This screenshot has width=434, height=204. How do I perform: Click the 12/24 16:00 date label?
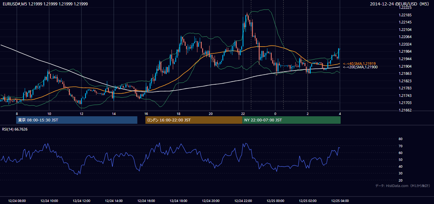tap(146, 201)
